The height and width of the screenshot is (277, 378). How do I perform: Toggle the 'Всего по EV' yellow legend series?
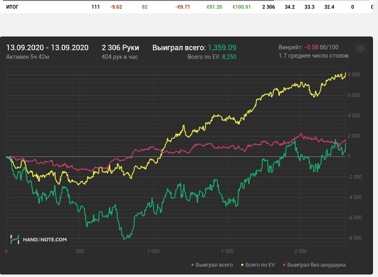pyautogui.click(x=258, y=265)
